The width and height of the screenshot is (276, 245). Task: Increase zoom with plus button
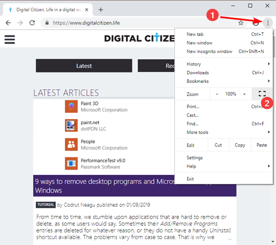[244, 94]
